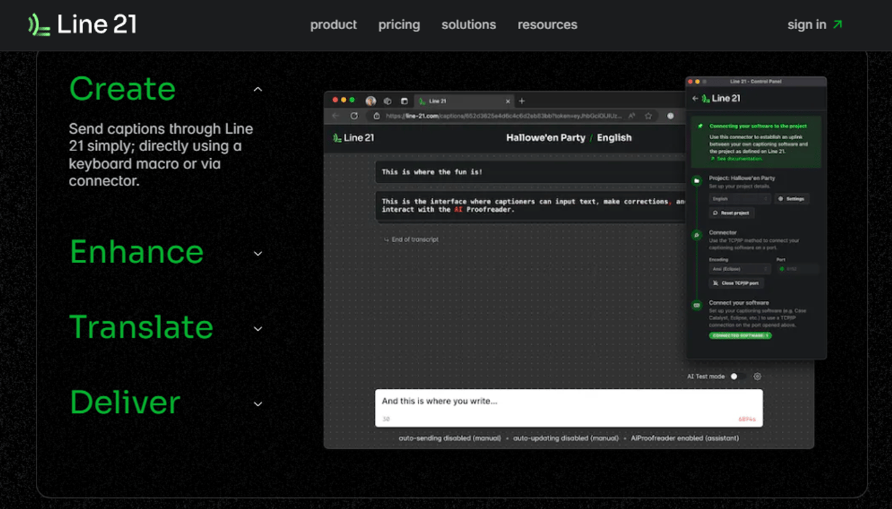This screenshot has height=509, width=892.
Task: Toggle the AI Test mode switch
Action: click(737, 376)
